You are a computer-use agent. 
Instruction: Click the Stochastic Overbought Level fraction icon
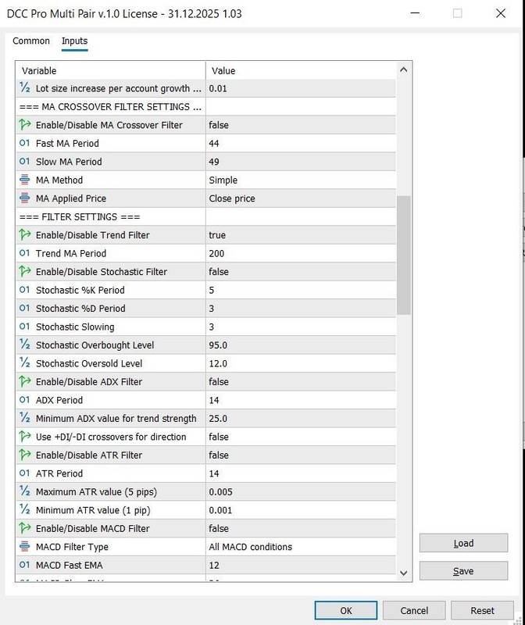(x=25, y=345)
